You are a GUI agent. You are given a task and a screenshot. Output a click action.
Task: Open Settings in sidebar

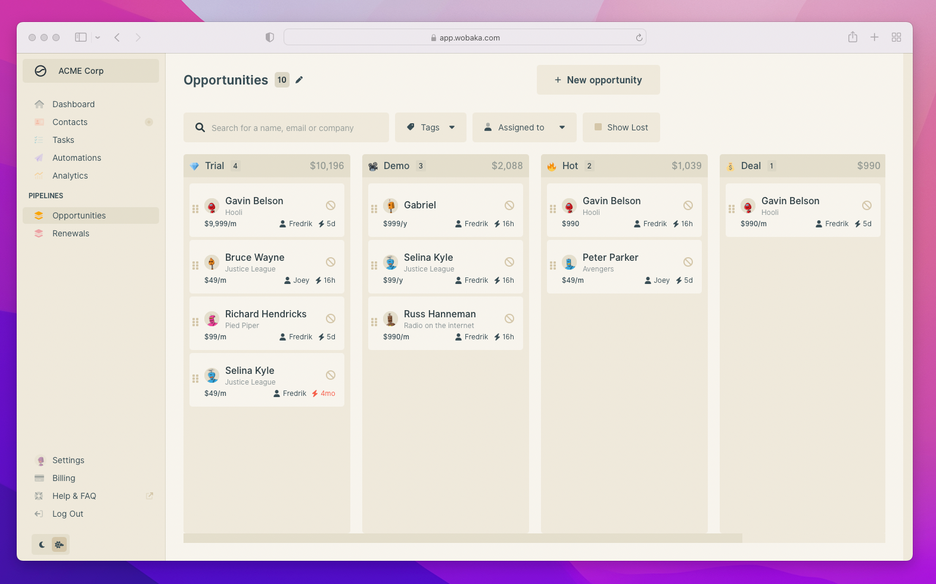pyautogui.click(x=91, y=460)
